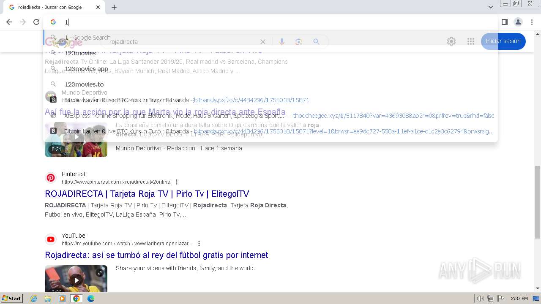
Task: Open the AliExpress Online Shopping suggestion
Action: click(x=271, y=116)
